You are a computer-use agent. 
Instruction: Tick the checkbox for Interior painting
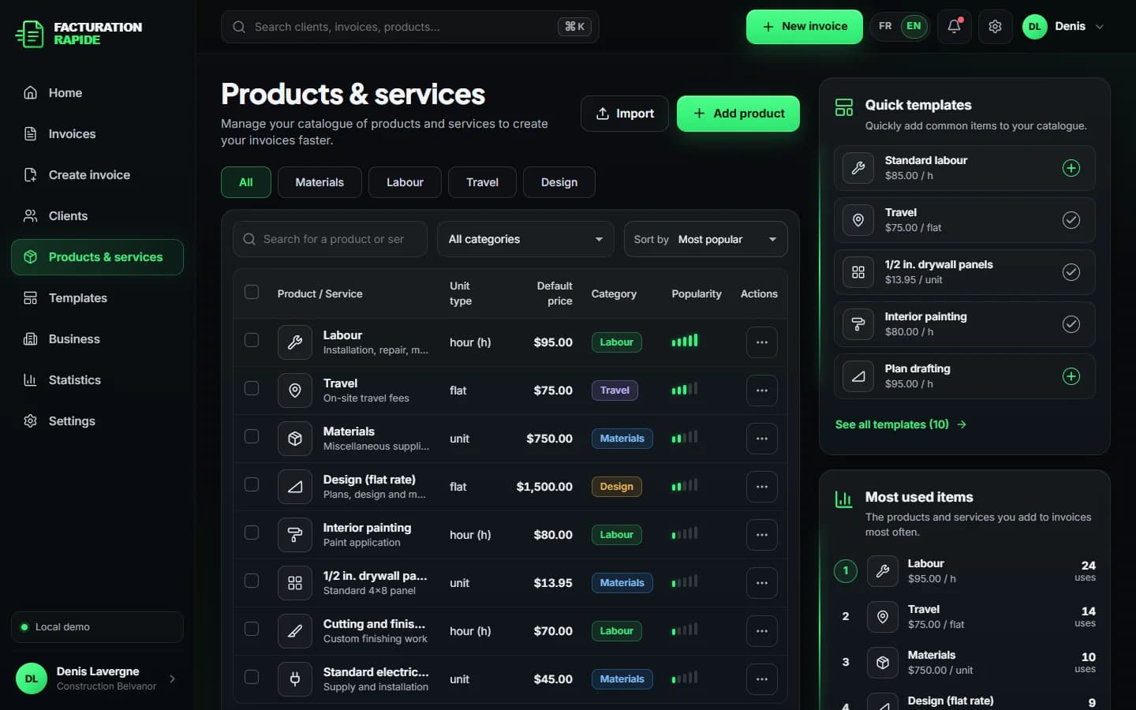(x=252, y=532)
